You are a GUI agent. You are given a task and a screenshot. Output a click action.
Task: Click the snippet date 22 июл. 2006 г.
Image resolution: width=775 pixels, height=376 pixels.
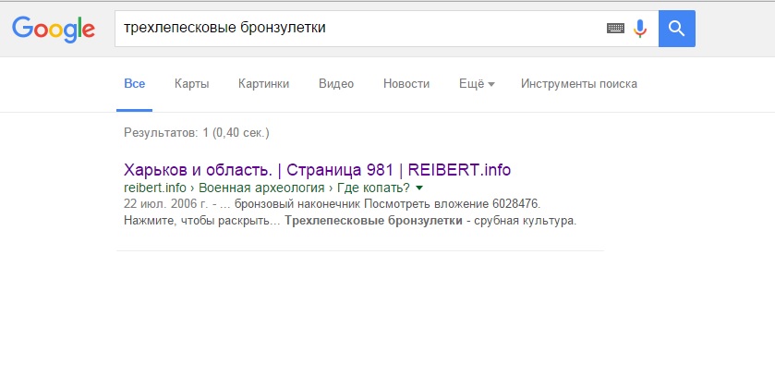coord(165,204)
